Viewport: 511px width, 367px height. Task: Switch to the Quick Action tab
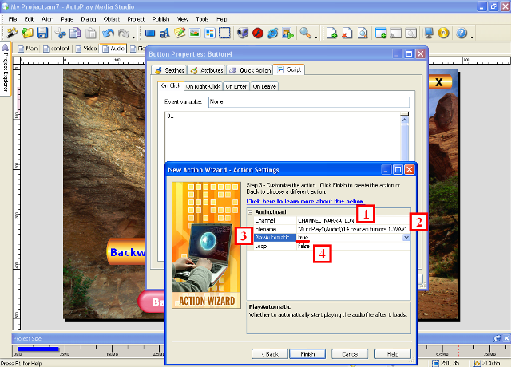[x=248, y=70]
